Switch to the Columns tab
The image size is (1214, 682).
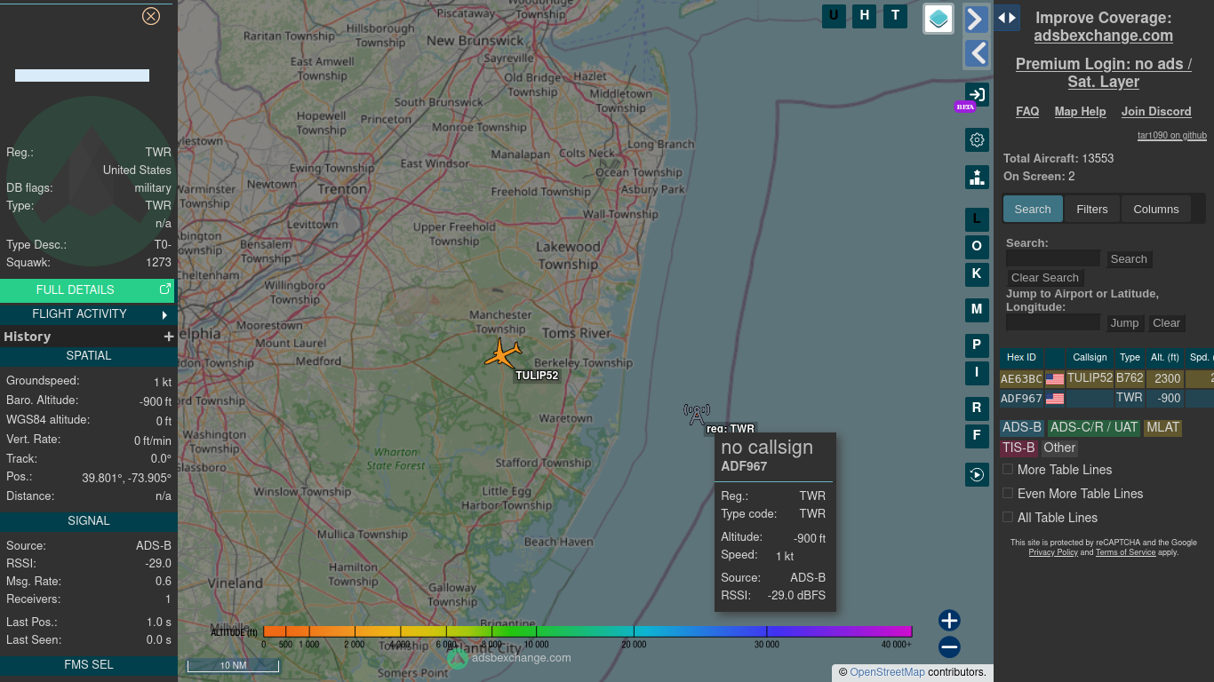1156,209
